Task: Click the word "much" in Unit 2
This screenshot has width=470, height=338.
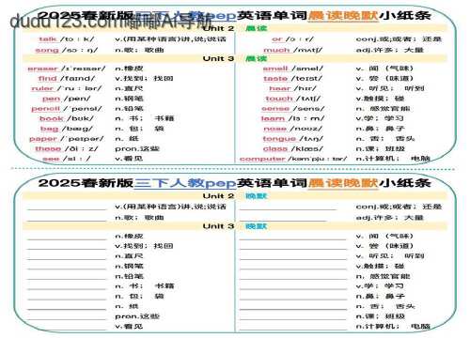Action: click(x=276, y=50)
